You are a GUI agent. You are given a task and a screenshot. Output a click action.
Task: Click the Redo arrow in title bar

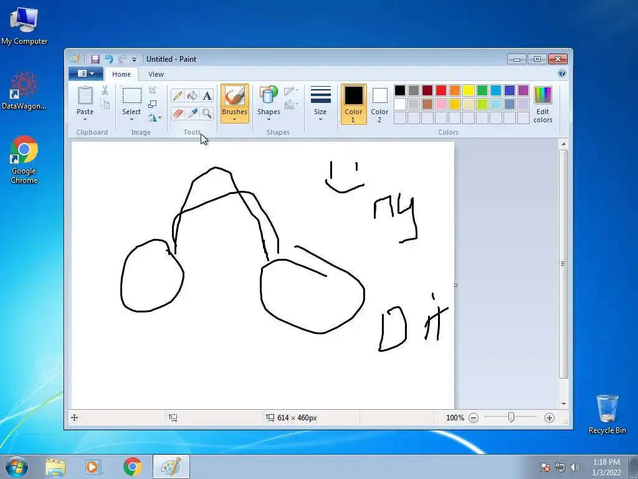point(123,59)
